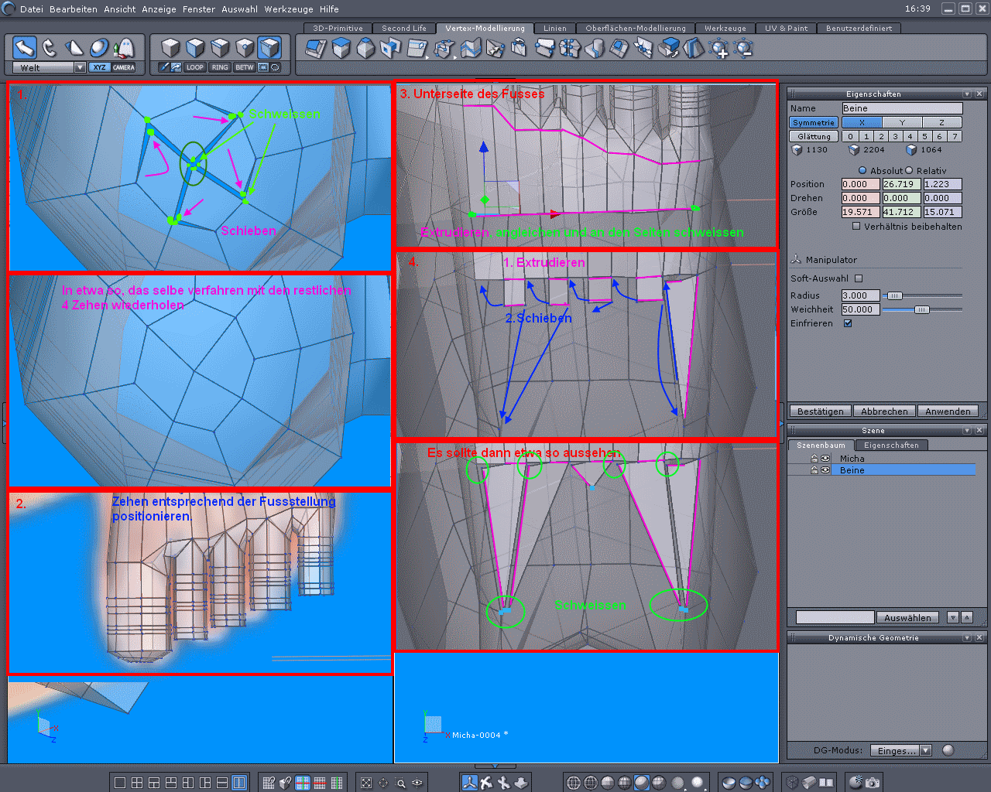
Task: Click the remove-sphere tool with minus sign
Action: [744, 49]
